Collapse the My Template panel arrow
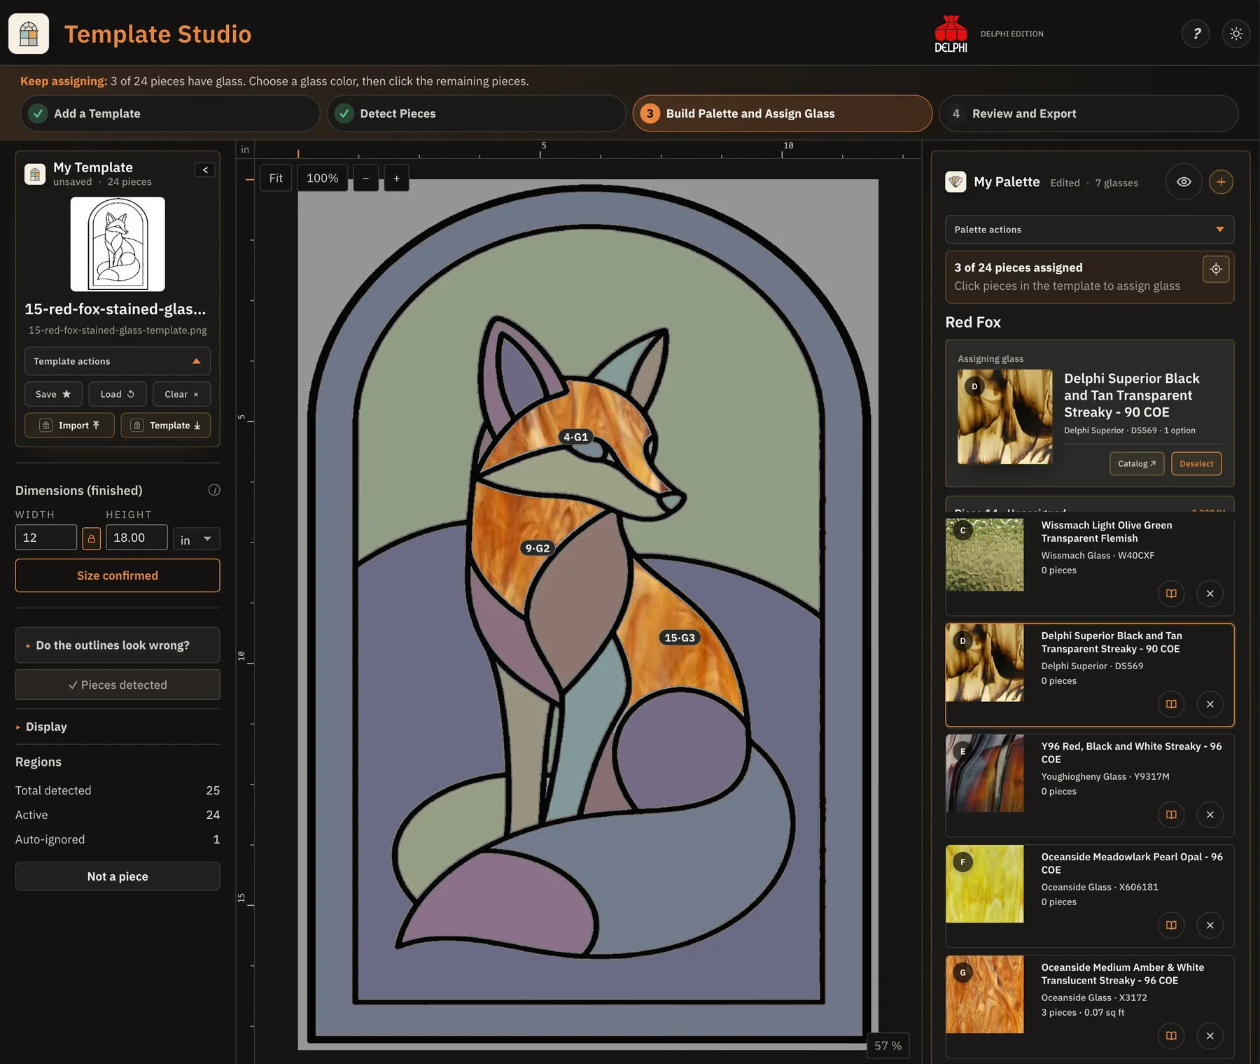Image resolution: width=1260 pixels, height=1064 pixels. 205,169
